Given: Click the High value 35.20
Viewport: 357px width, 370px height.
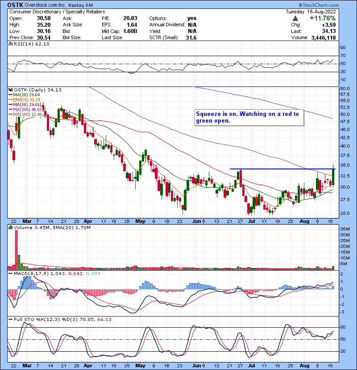Looking at the screenshot, I should pyautogui.click(x=44, y=25).
